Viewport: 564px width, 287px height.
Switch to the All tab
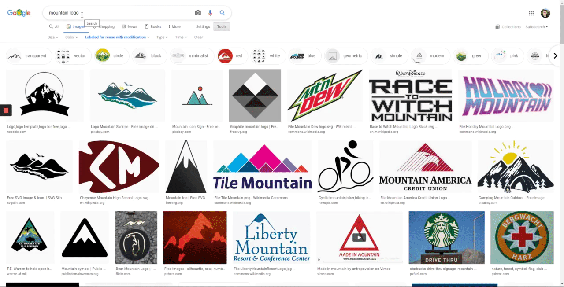click(x=54, y=26)
